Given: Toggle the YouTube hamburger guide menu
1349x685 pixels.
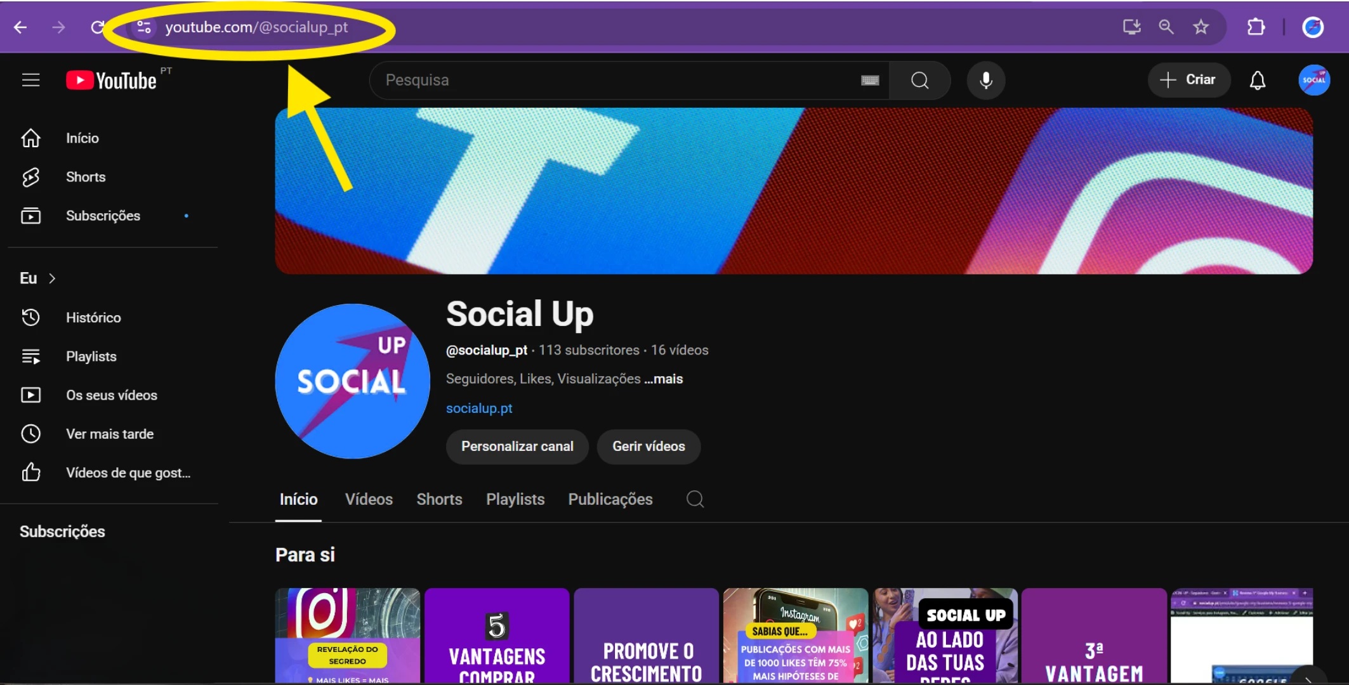Looking at the screenshot, I should pyautogui.click(x=30, y=80).
